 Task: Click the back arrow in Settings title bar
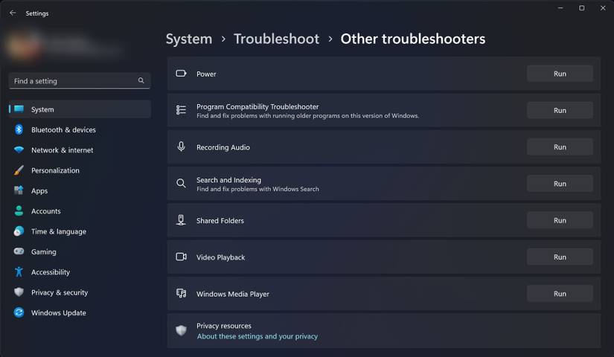pyautogui.click(x=13, y=13)
